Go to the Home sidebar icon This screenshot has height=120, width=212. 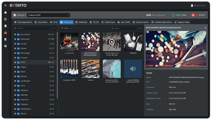click(6, 13)
